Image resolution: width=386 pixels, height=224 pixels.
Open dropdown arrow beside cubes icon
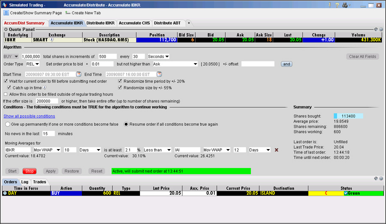click(x=350, y=5)
